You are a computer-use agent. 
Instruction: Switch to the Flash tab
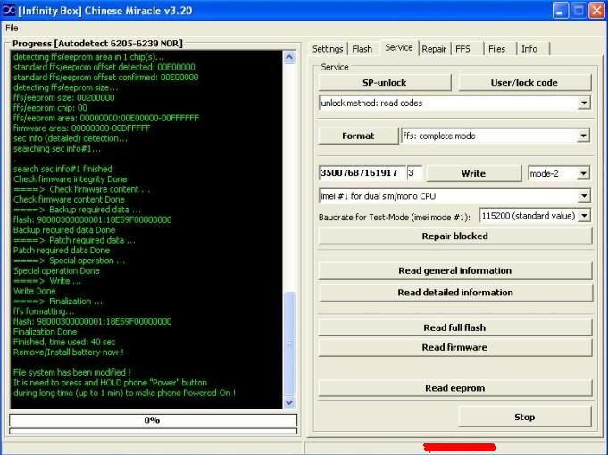point(362,49)
